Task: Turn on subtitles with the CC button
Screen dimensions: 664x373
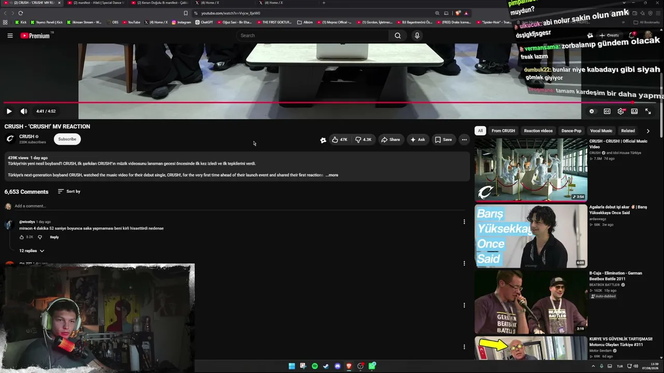Action: click(607, 111)
